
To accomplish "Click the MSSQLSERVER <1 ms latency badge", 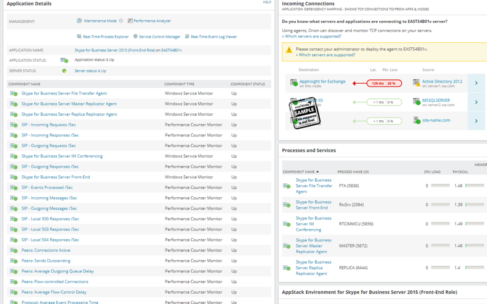I will 384,102.
